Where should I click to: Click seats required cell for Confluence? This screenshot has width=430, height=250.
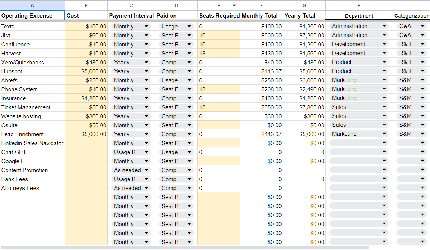pos(219,45)
